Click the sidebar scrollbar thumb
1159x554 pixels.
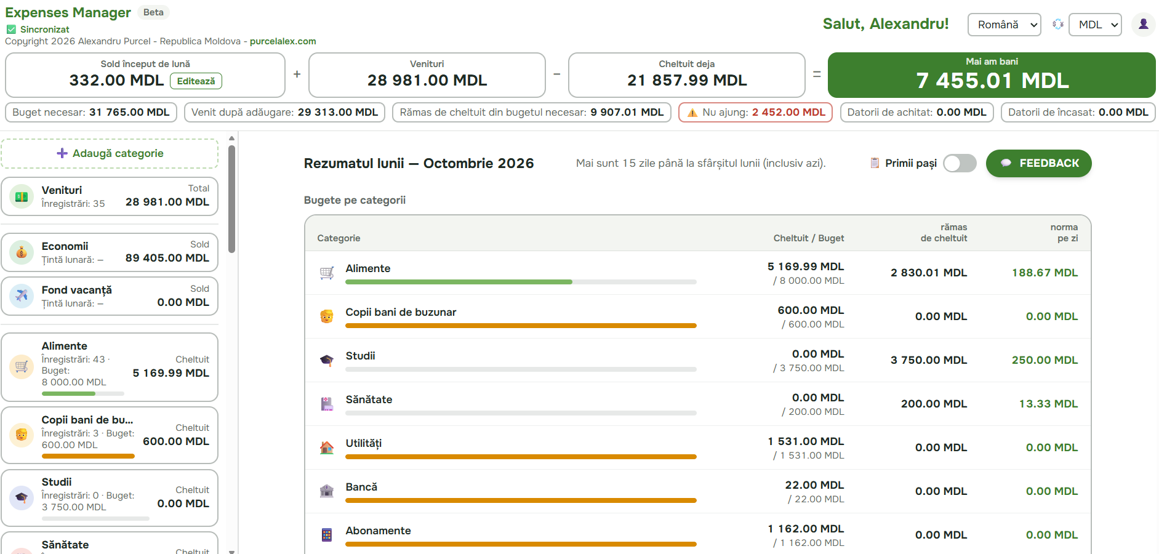[231, 199]
